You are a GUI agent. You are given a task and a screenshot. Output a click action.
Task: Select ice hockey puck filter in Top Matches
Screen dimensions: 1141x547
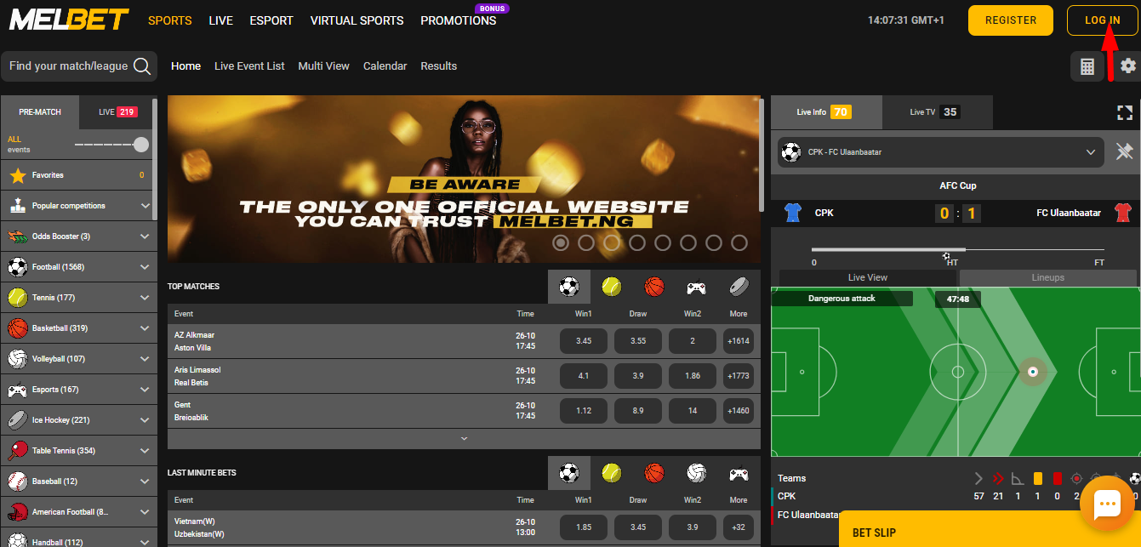(739, 287)
